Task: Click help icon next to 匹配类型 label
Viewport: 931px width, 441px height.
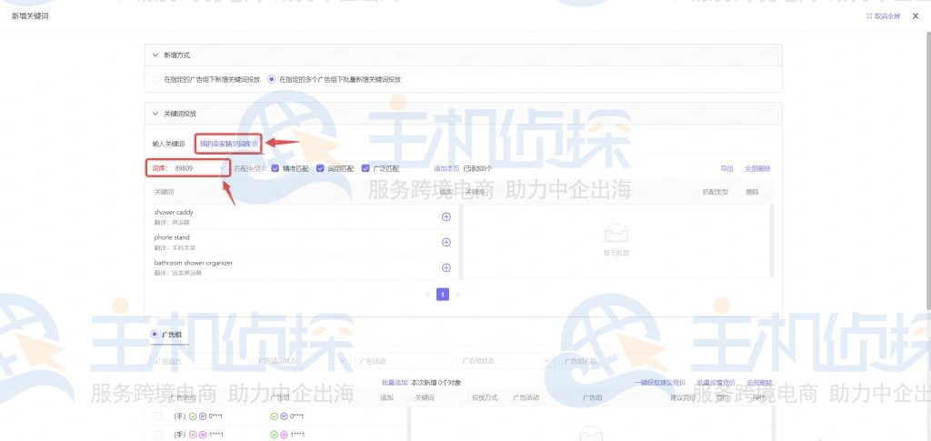Action: click(x=265, y=168)
